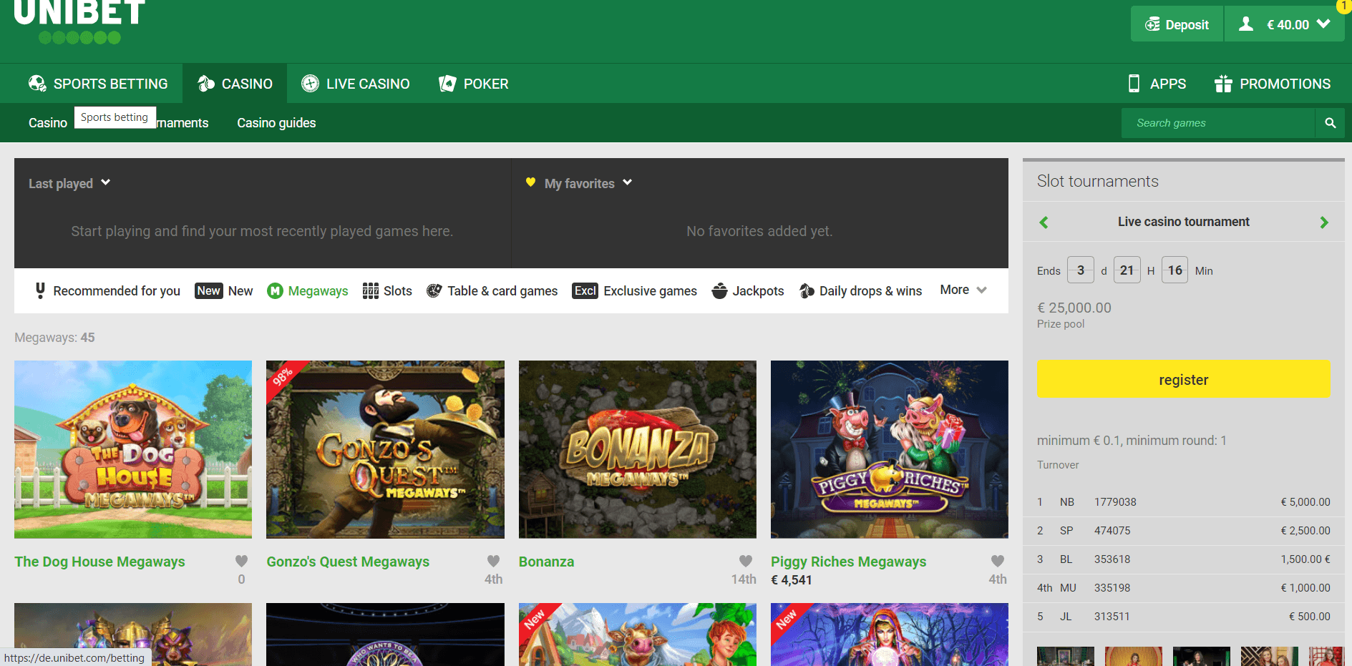Image resolution: width=1352 pixels, height=666 pixels.
Task: Click leaderboard row 4th MU 335198
Action: [1184, 588]
